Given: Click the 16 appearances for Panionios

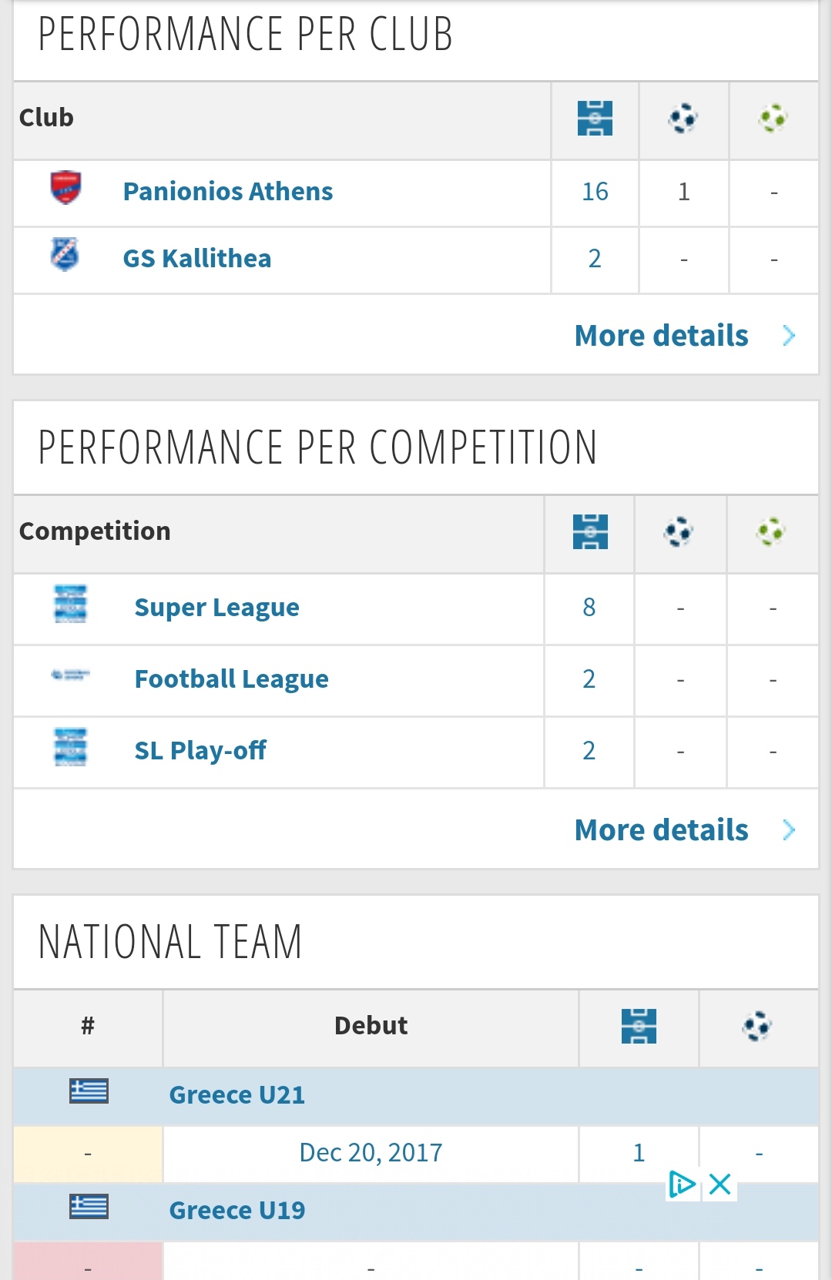Looking at the screenshot, I should pyautogui.click(x=595, y=191).
